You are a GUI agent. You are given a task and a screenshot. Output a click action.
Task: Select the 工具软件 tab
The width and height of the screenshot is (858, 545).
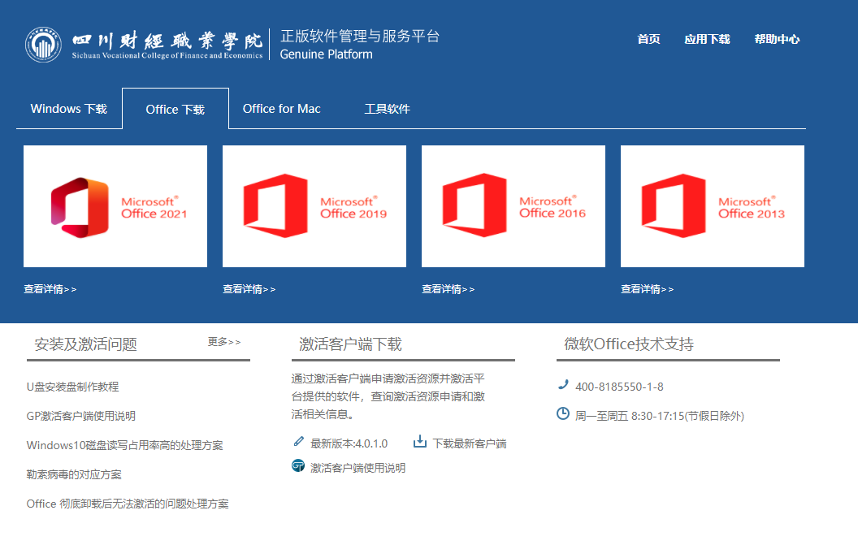click(388, 109)
